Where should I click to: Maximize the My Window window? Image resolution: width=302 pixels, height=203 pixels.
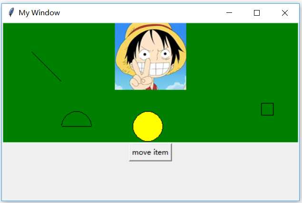257,13
